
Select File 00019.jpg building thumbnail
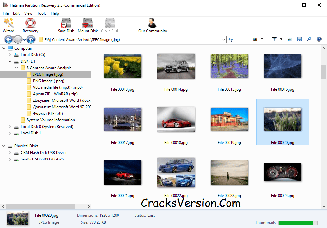229,119
